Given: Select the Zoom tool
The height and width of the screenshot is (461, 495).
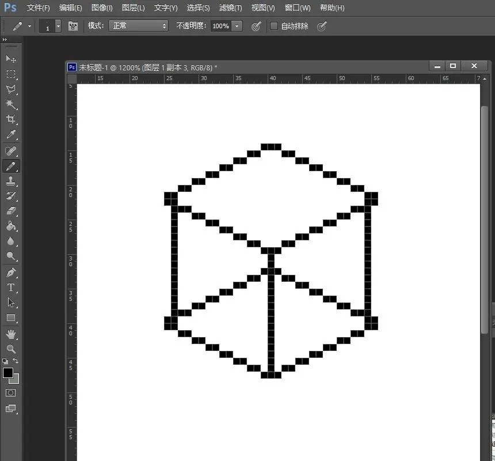Looking at the screenshot, I should [x=11, y=349].
